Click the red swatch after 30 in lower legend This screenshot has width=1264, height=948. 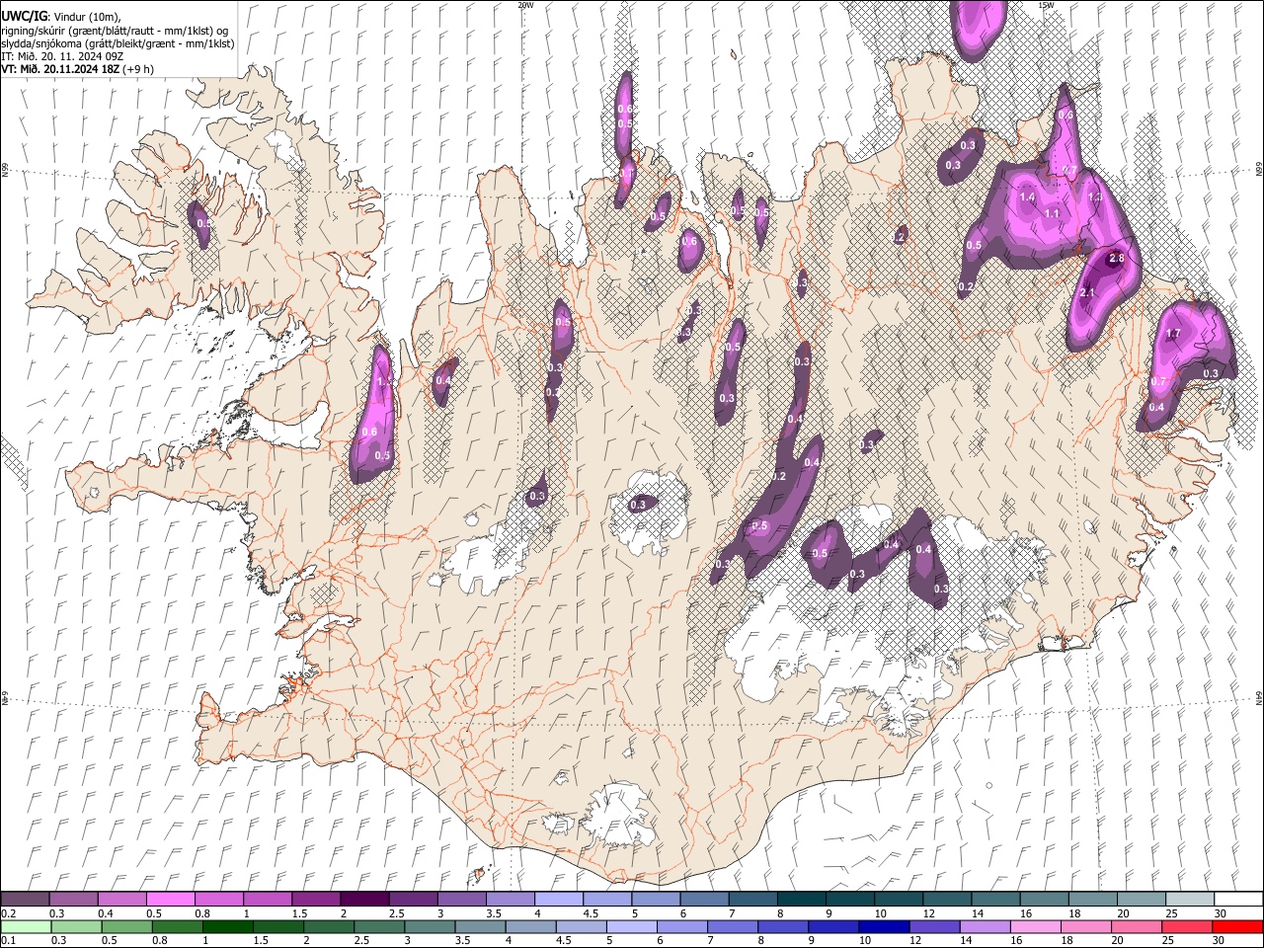1238,927
